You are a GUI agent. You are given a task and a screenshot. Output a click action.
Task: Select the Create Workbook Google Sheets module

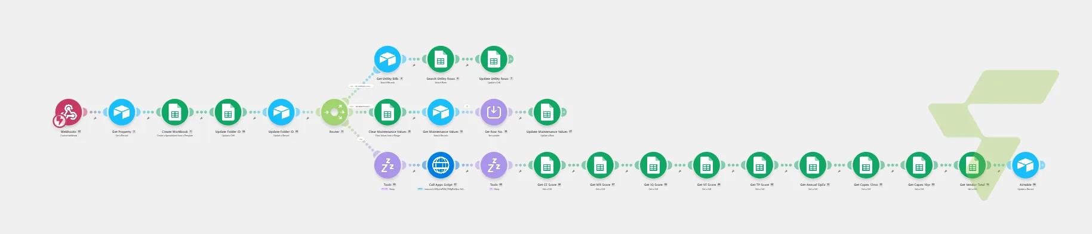(175, 112)
